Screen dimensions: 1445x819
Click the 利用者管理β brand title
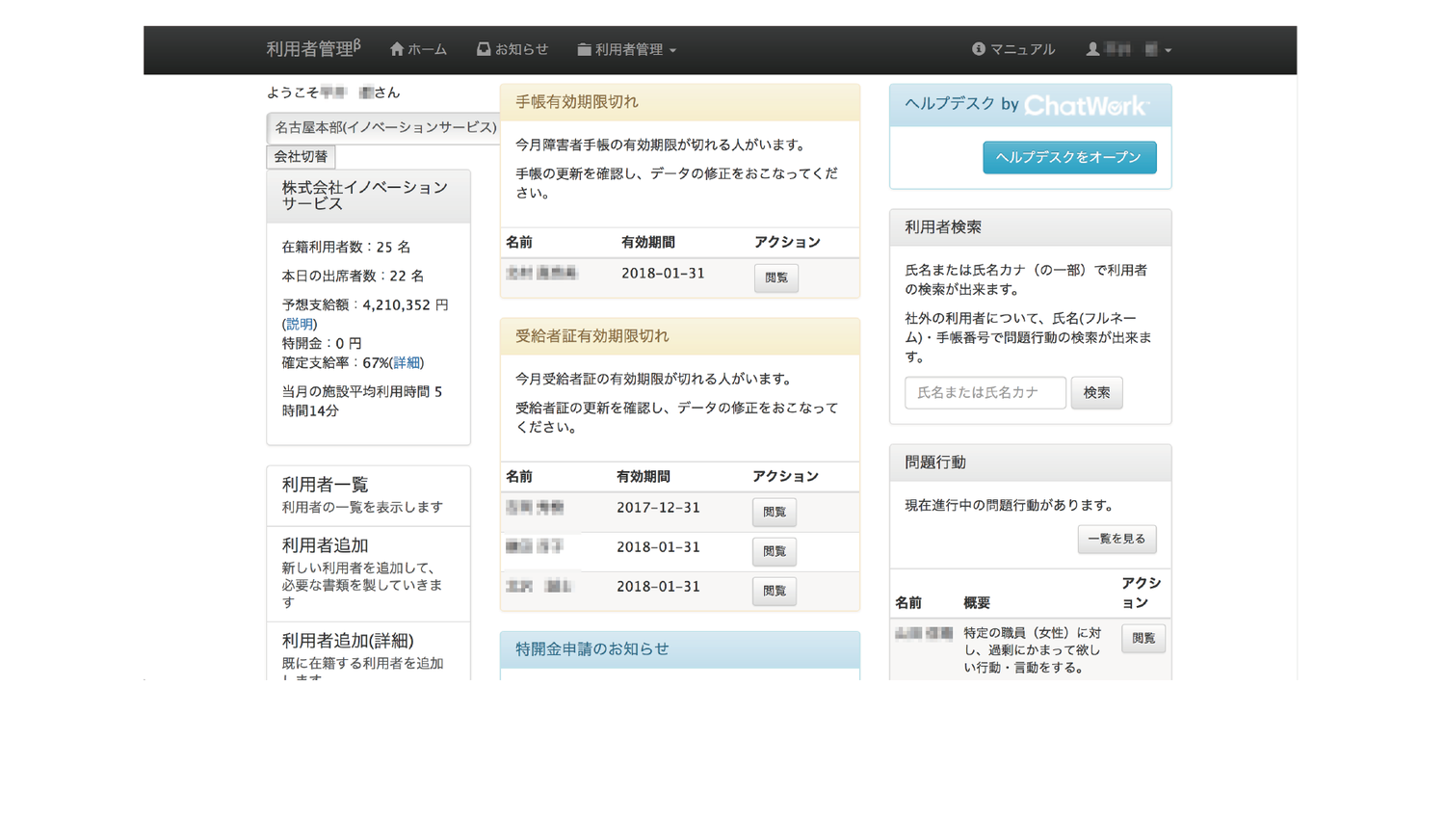tap(313, 48)
